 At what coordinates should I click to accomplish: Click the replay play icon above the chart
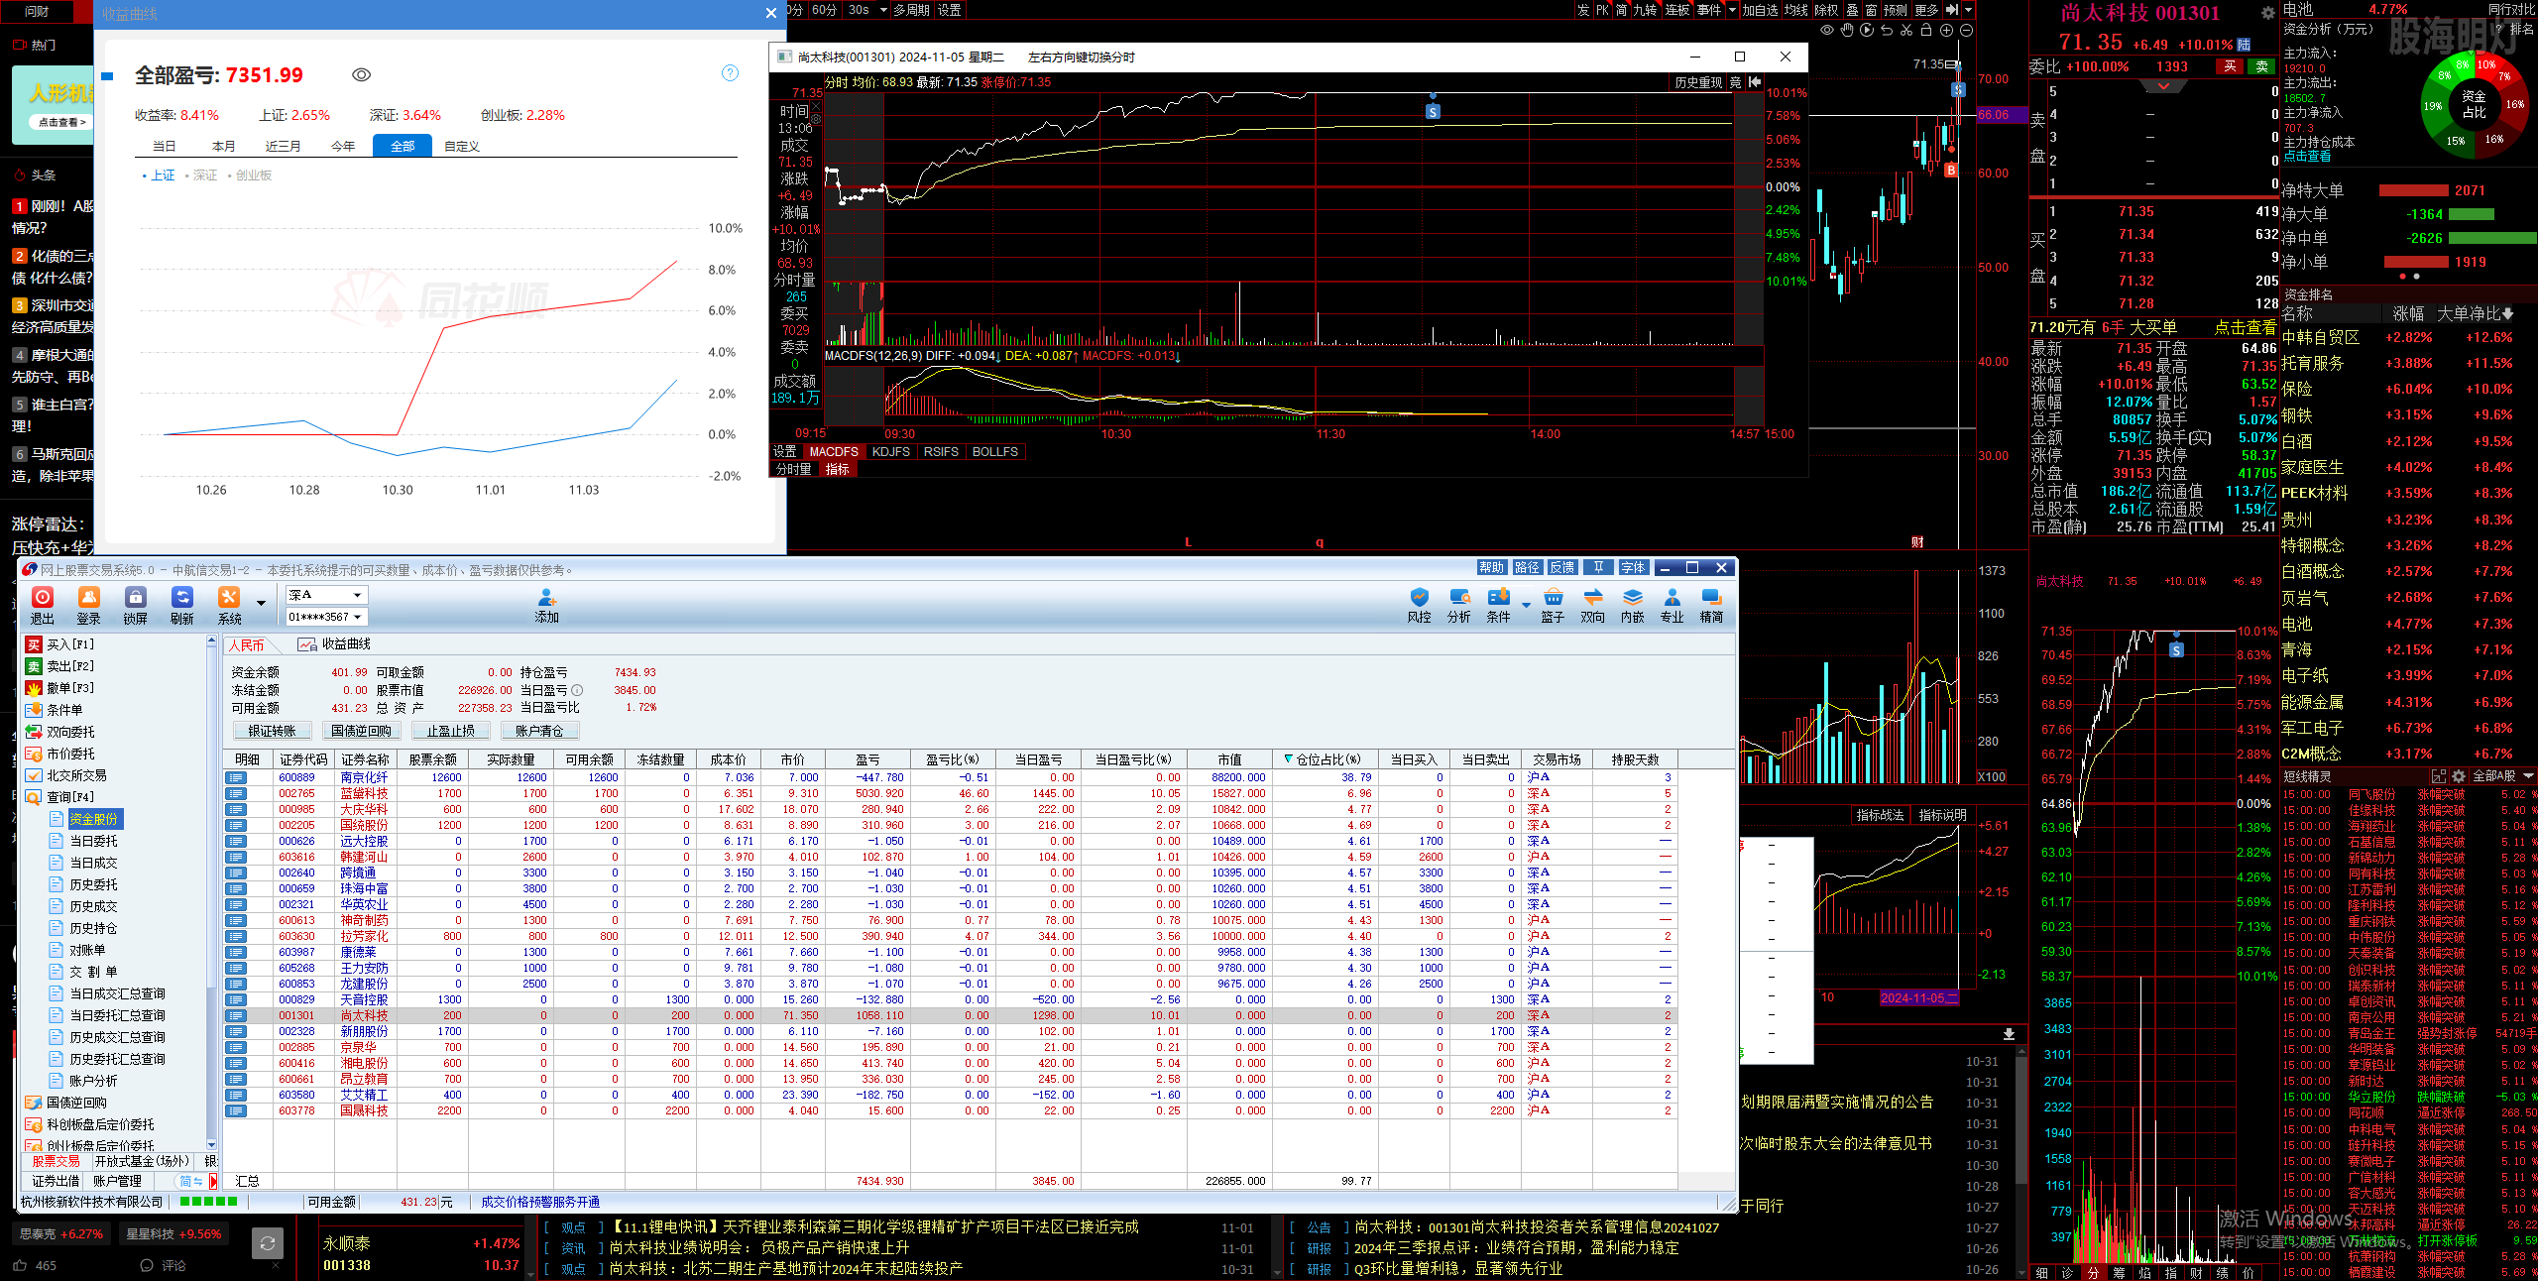[x=1867, y=31]
